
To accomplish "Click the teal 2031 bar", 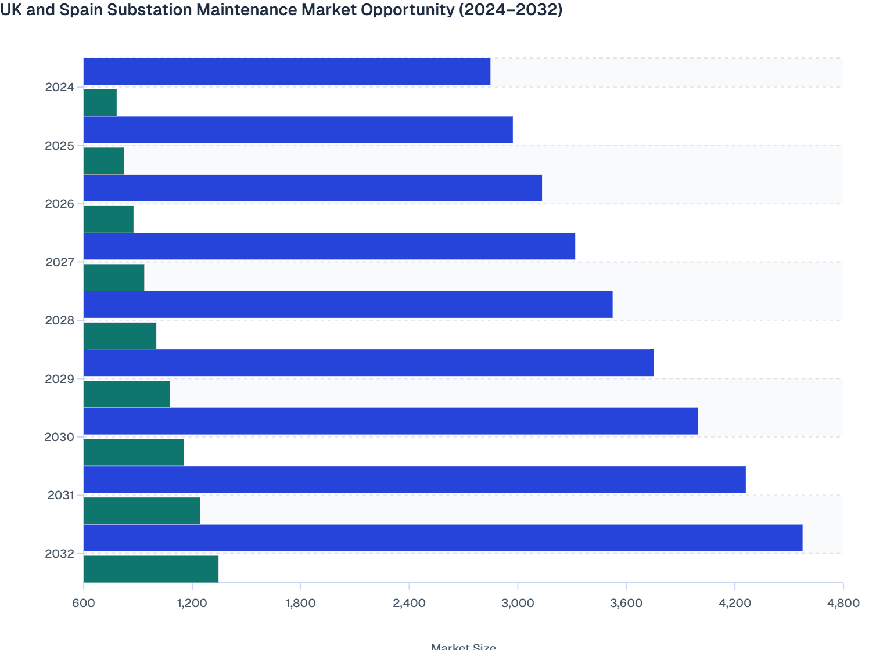I will (141, 509).
